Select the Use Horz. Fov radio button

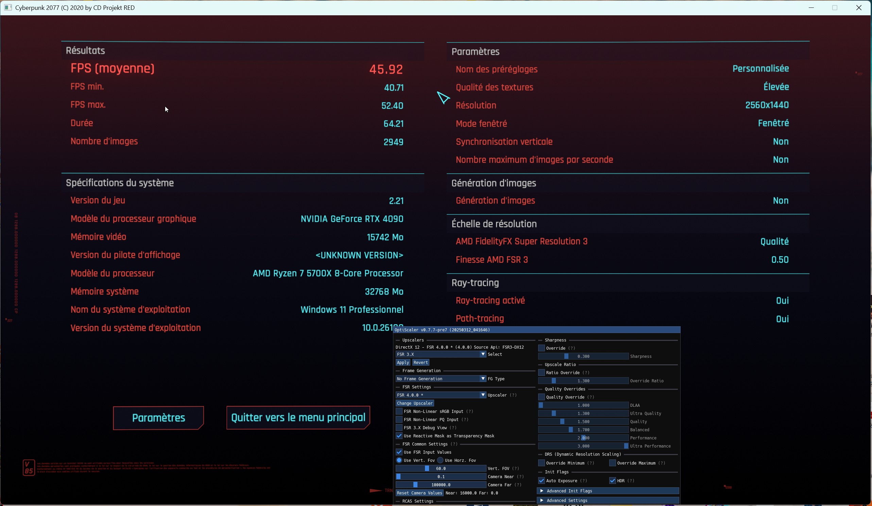point(440,460)
